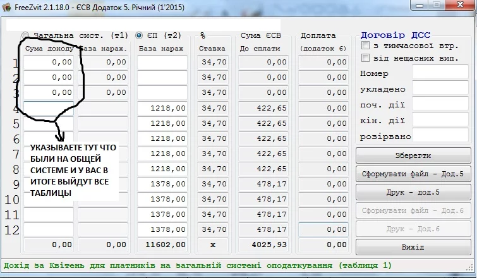Click the Друк - дод.5 button
This screenshot has width=477, height=278.
tap(413, 192)
